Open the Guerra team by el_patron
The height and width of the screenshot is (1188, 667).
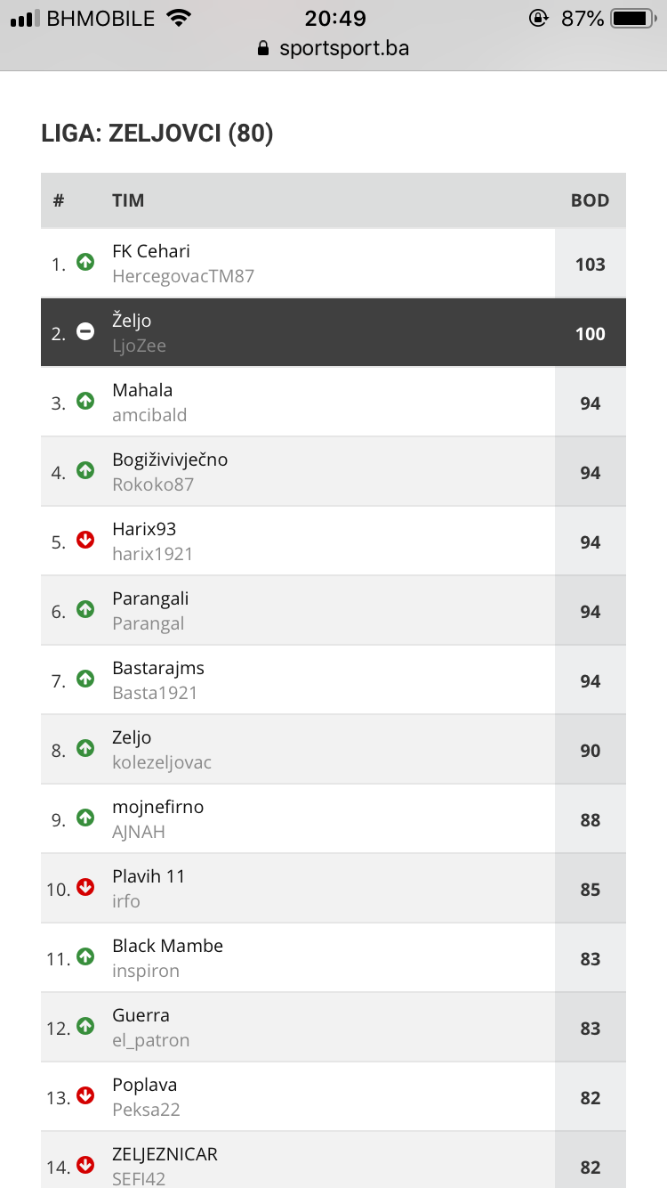141,1016
